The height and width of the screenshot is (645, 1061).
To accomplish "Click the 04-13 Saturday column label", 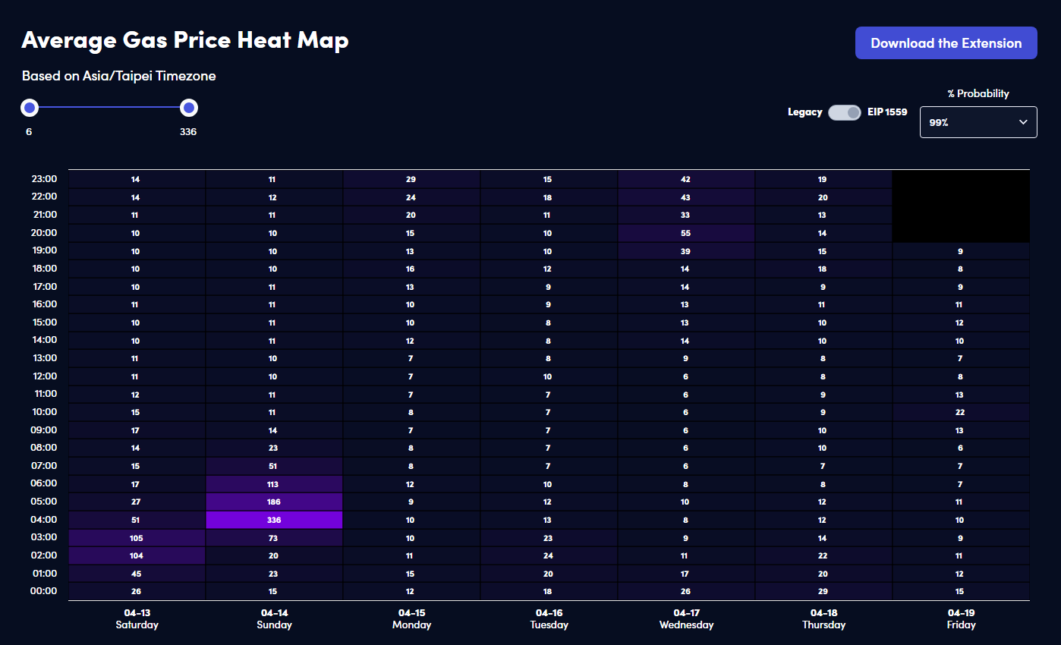I will click(x=137, y=618).
